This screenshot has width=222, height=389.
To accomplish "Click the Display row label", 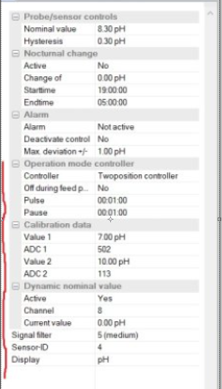I will [25, 360].
